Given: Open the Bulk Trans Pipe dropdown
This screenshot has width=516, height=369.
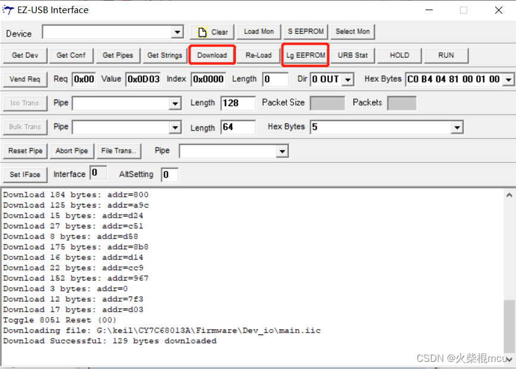Looking at the screenshot, I should [x=176, y=128].
